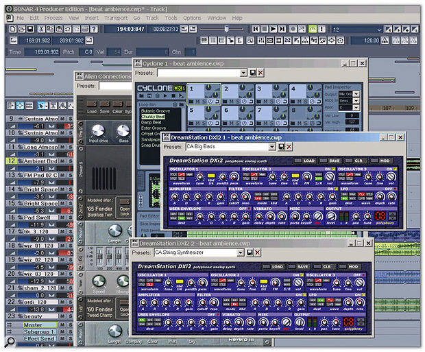The width and height of the screenshot is (425, 352).
Task: Click the Save disk icon in main toolbar
Action: [30, 29]
